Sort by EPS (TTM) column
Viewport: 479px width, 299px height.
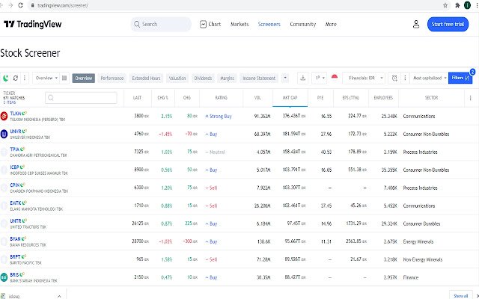pyautogui.click(x=351, y=98)
